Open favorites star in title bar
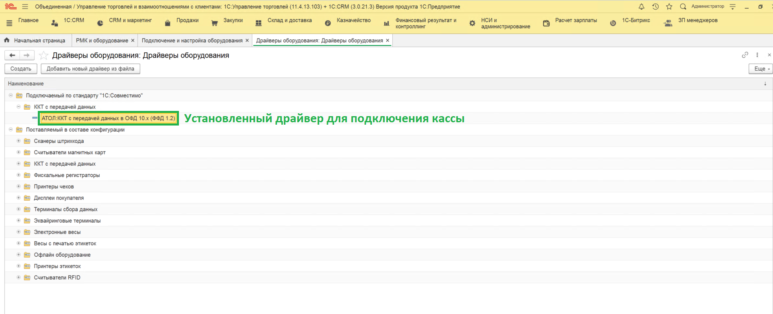The width and height of the screenshot is (773, 314). click(669, 6)
